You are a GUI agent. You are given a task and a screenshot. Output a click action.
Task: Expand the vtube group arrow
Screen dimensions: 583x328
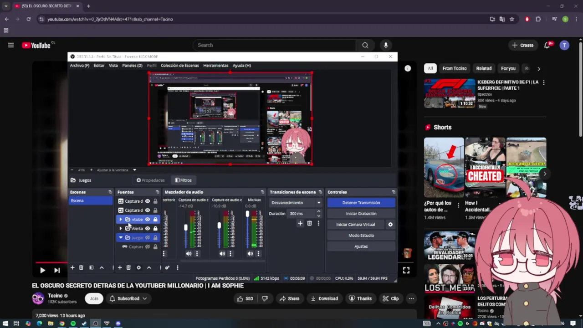pos(121,220)
